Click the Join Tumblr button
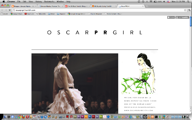192x120 pixels. 182,17
